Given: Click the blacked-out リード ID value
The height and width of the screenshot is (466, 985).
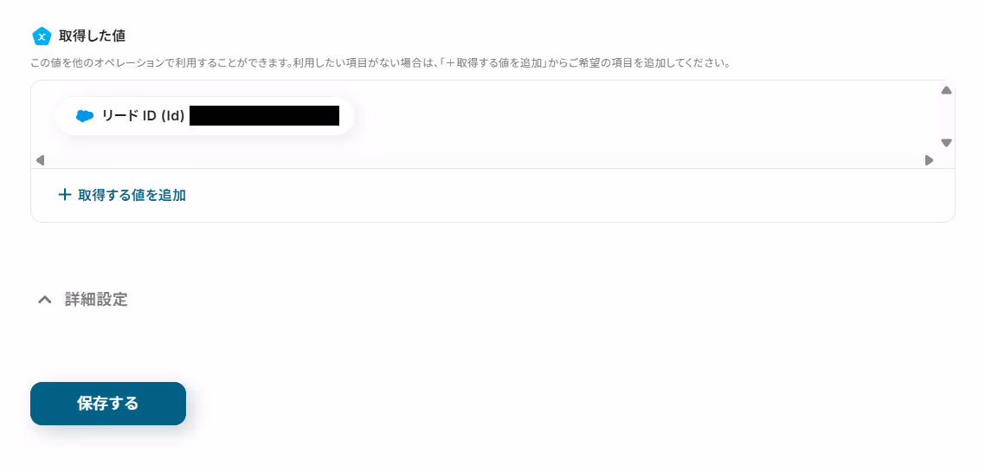Looking at the screenshot, I should [265, 116].
